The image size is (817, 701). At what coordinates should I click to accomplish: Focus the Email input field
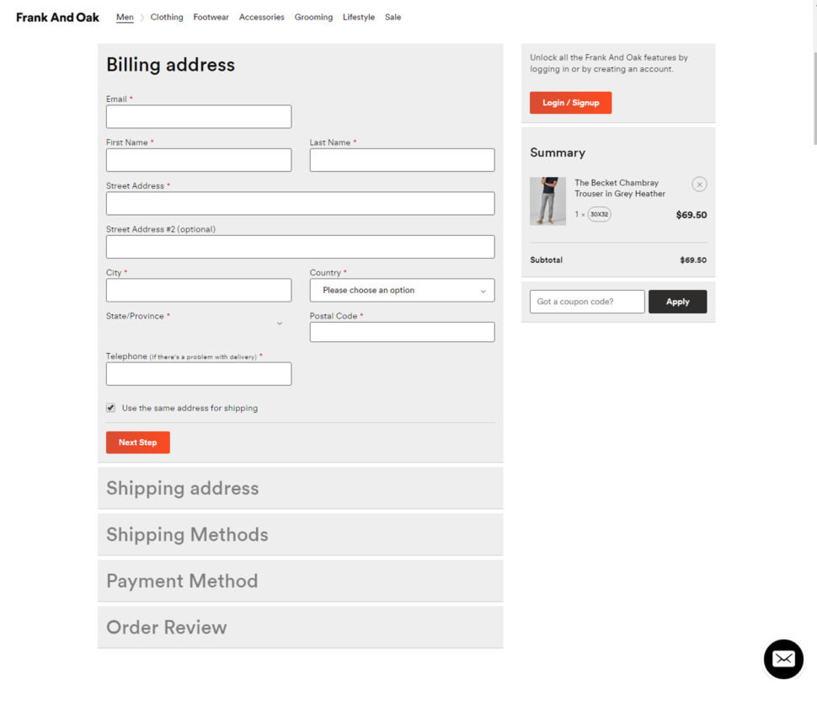coord(199,117)
